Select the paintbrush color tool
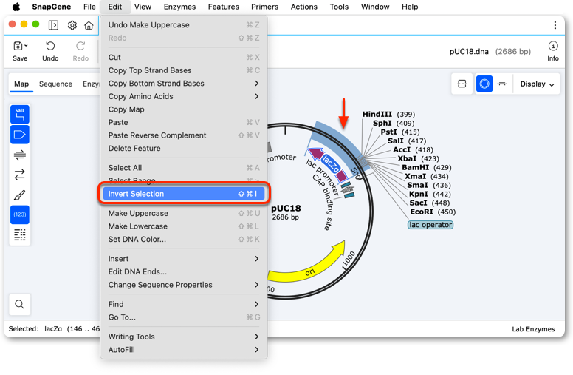 click(x=20, y=195)
